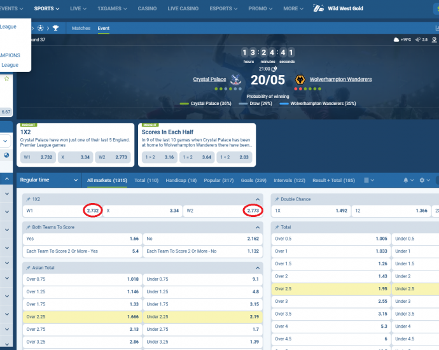This screenshot has width=439, height=350.
Task: Toggle pin on Double Chance market
Action: click(277, 199)
